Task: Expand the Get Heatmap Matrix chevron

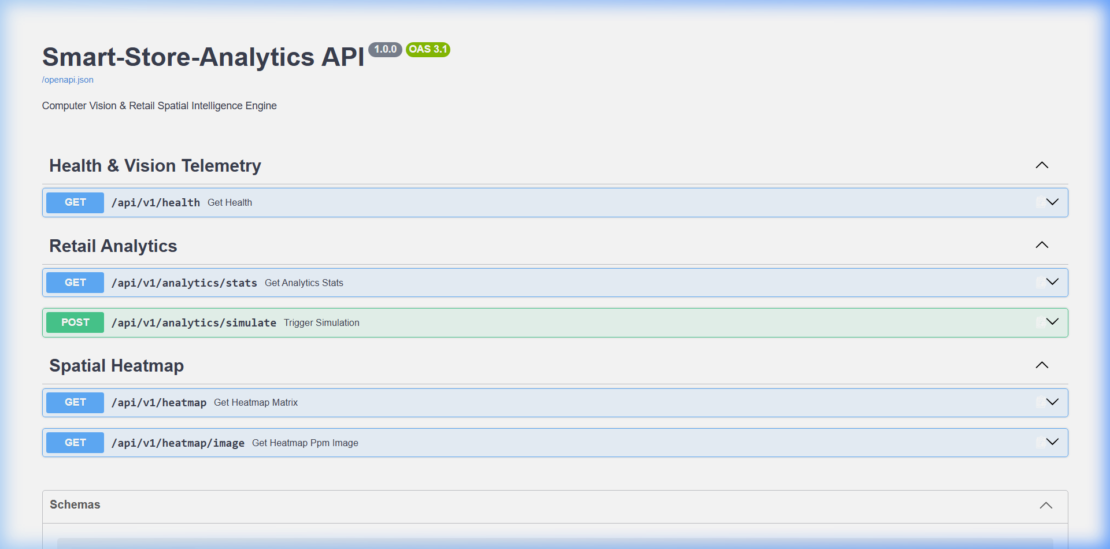Action: click(1052, 402)
